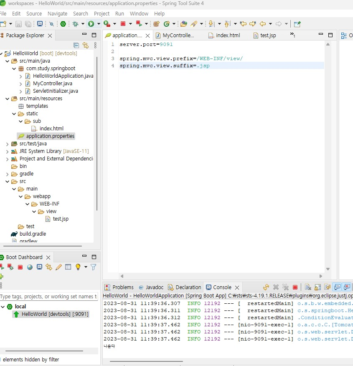Toggle Scroll Lock in Console toolbar
The image size is (353, 366).
tap(317, 287)
